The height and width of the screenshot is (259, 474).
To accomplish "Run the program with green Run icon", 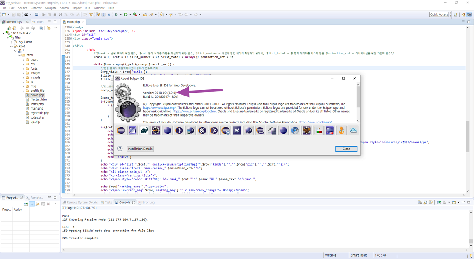I will pyautogui.click(x=125, y=14).
